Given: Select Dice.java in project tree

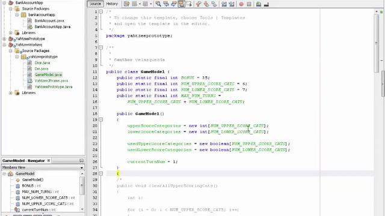Looking at the screenshot, I should (x=42, y=62).
